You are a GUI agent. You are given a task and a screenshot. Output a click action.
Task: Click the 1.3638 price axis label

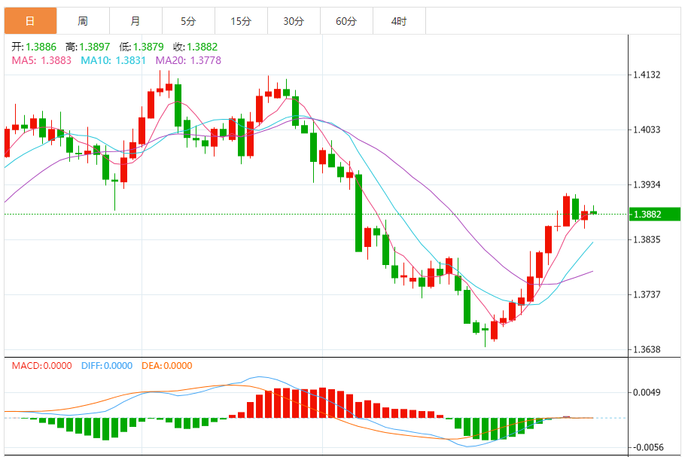click(647, 349)
